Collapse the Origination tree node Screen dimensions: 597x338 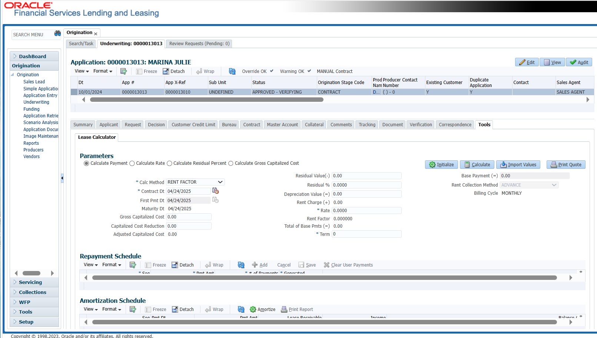pos(13,74)
